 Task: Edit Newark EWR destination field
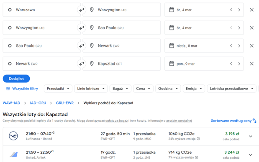pos(122,46)
